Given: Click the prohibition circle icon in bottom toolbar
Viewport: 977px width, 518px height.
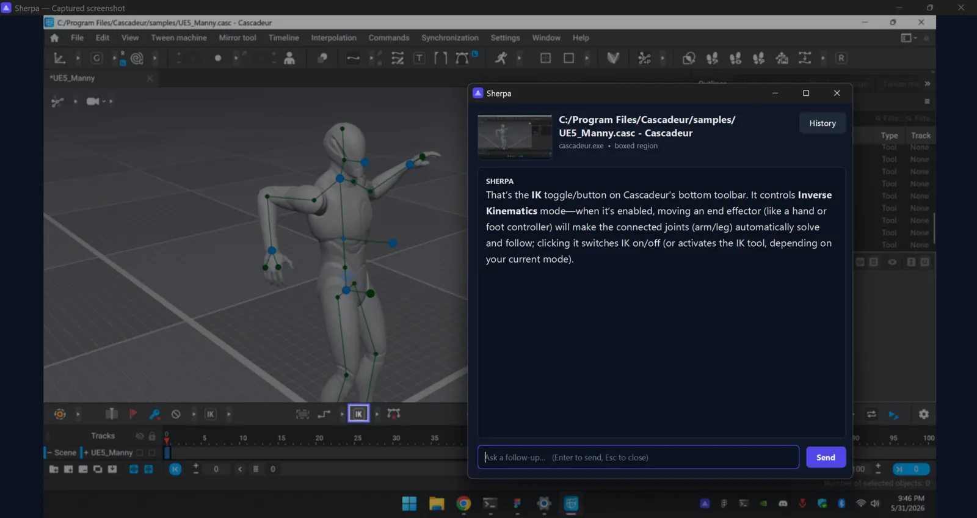Looking at the screenshot, I should [176, 414].
